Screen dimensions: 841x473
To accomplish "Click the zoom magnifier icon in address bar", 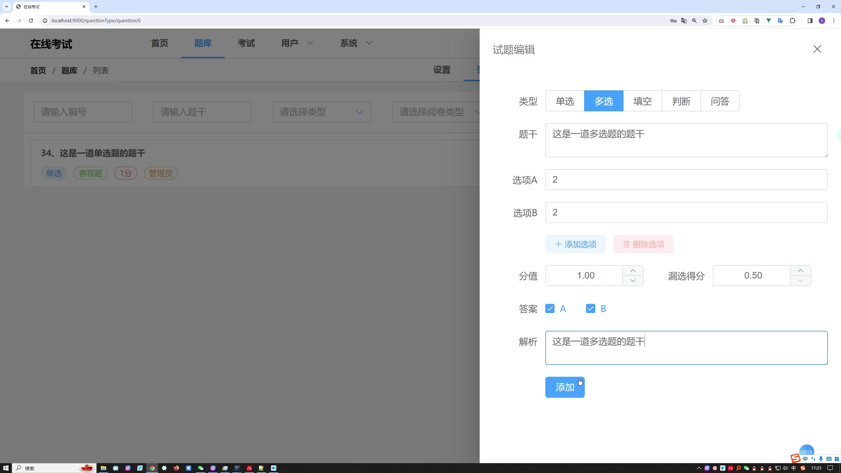I will coord(694,21).
